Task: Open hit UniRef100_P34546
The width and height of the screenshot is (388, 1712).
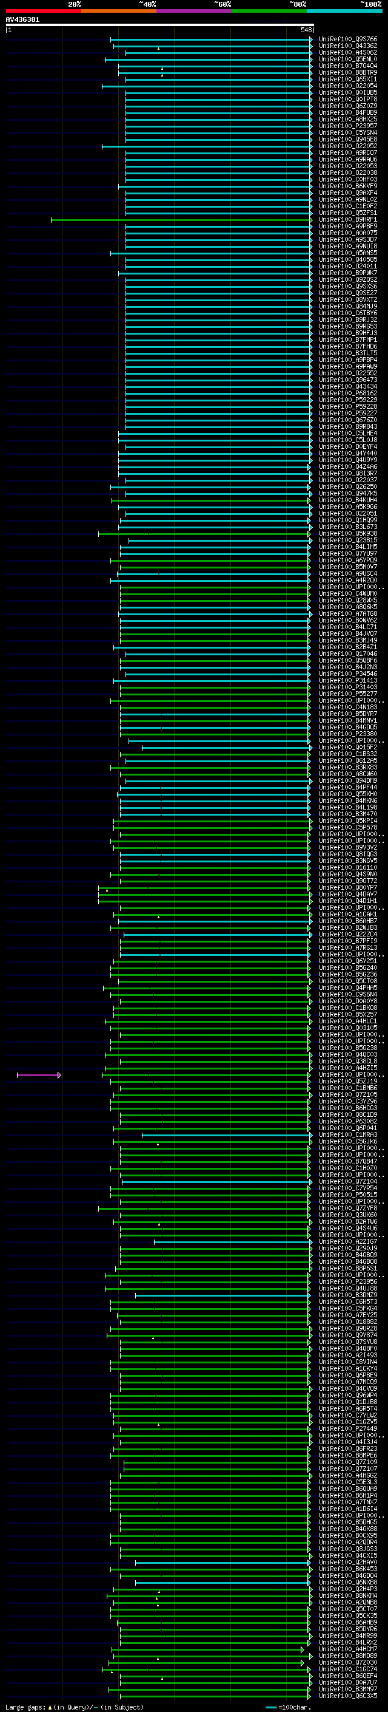Action: [x=348, y=674]
